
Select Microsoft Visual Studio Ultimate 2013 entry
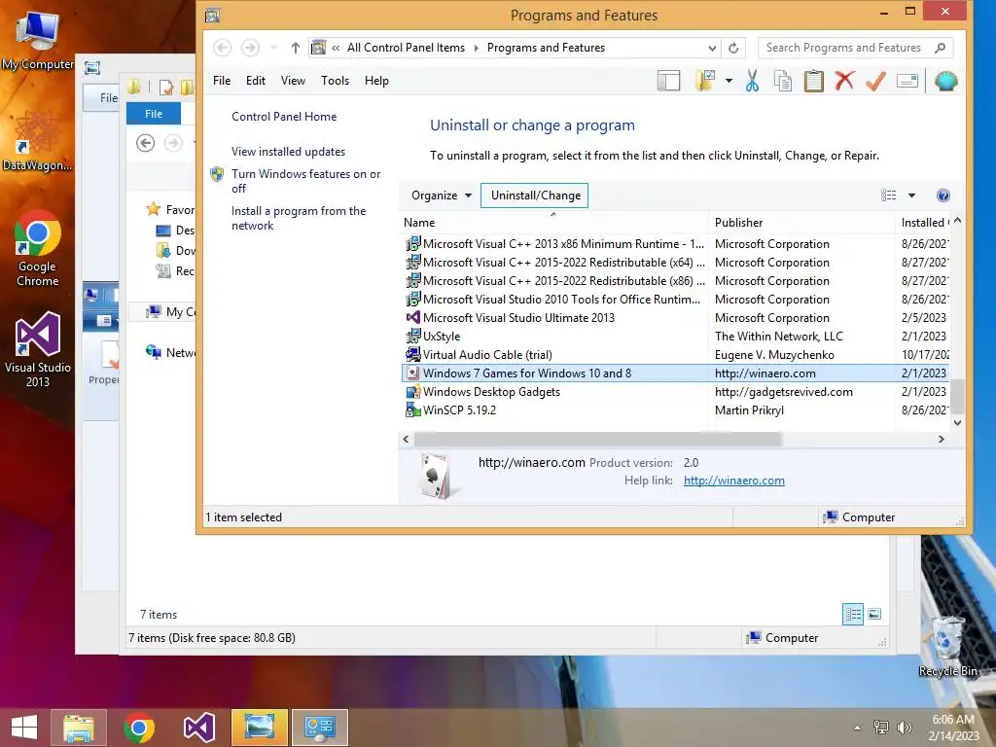[x=675, y=318]
